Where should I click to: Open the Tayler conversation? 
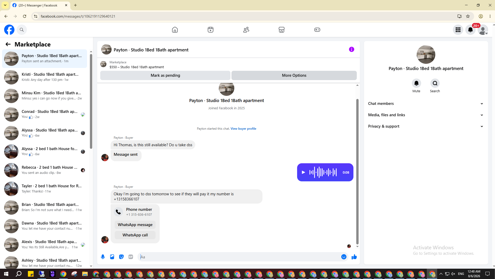(44, 189)
